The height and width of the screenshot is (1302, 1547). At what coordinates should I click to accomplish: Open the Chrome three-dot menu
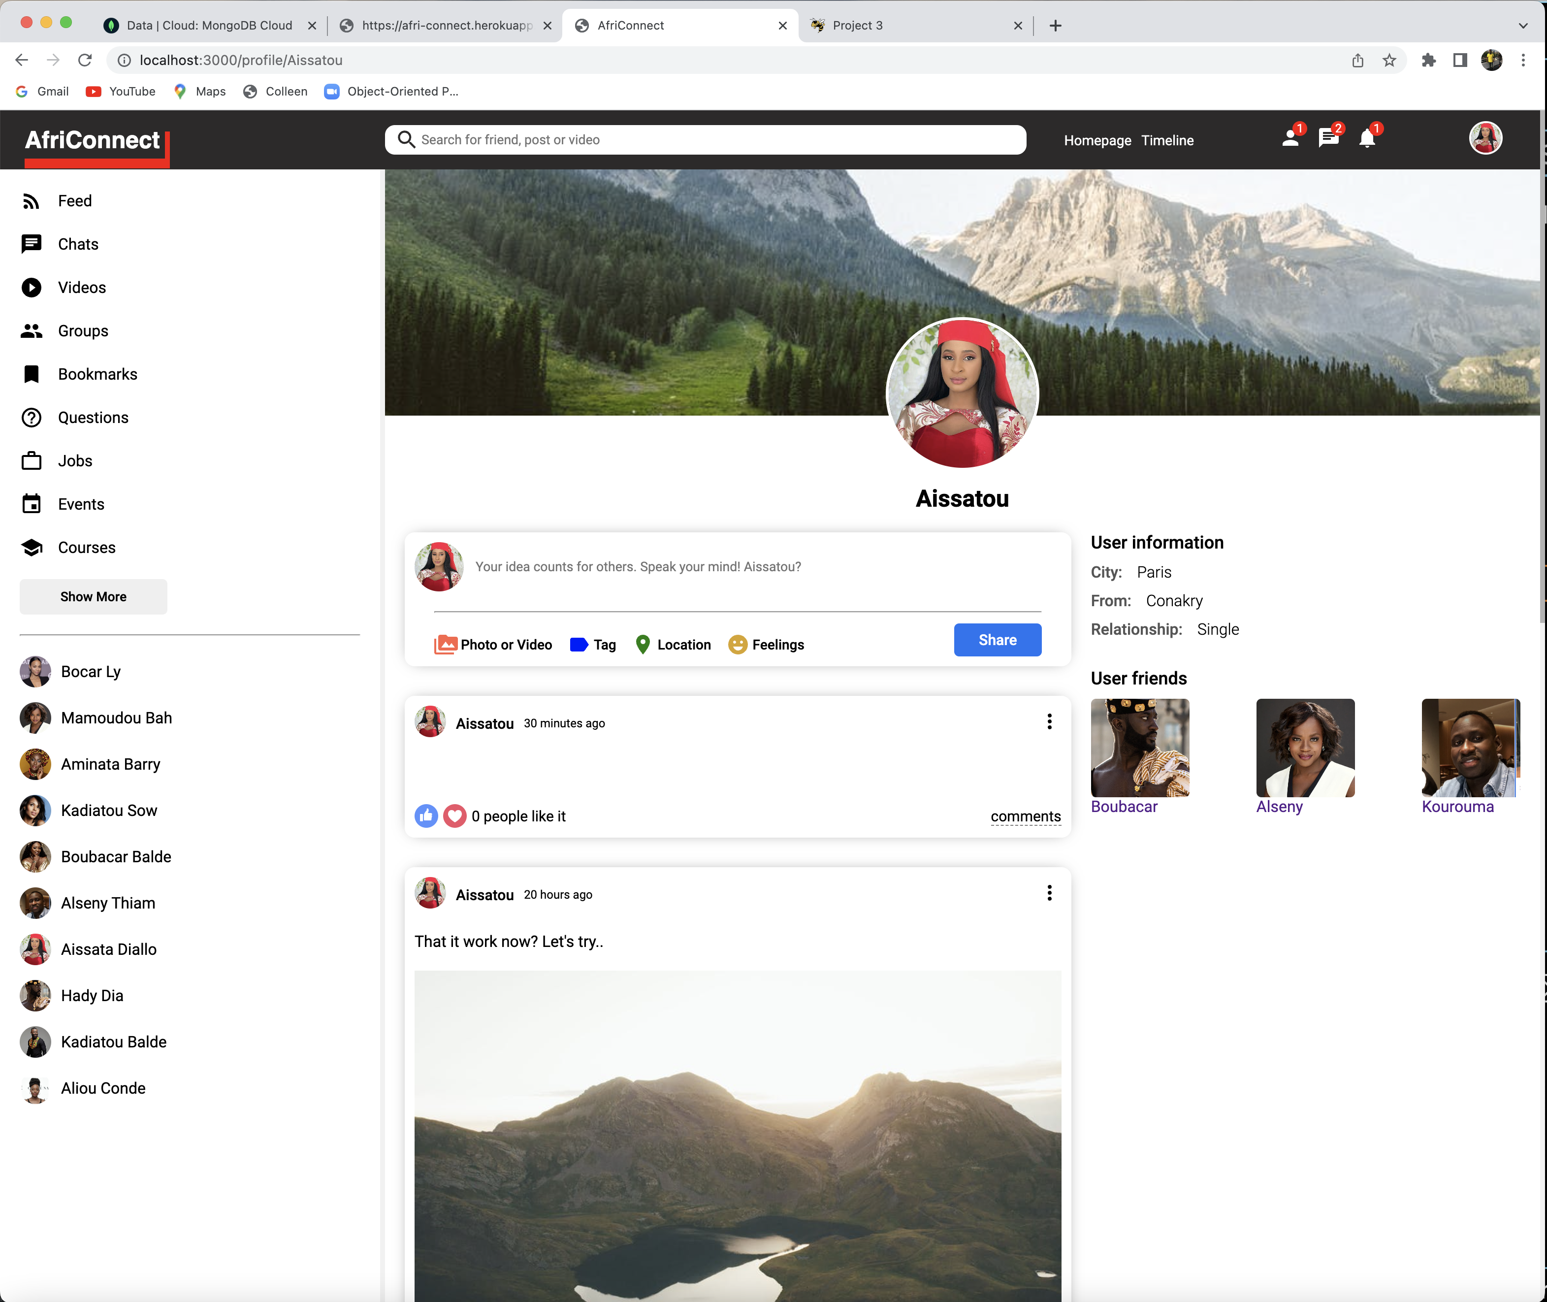click(1523, 61)
